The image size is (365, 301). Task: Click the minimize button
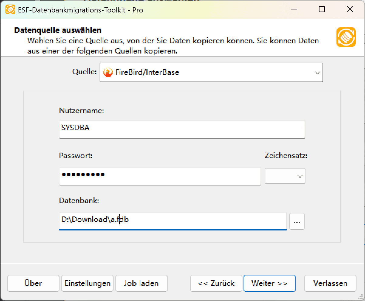point(294,9)
